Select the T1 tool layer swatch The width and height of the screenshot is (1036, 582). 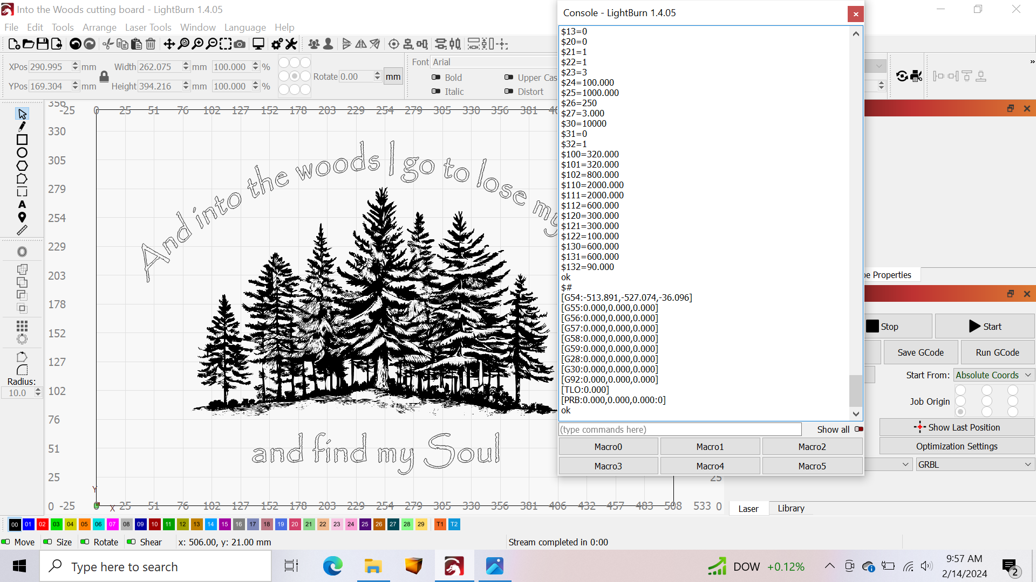(440, 524)
